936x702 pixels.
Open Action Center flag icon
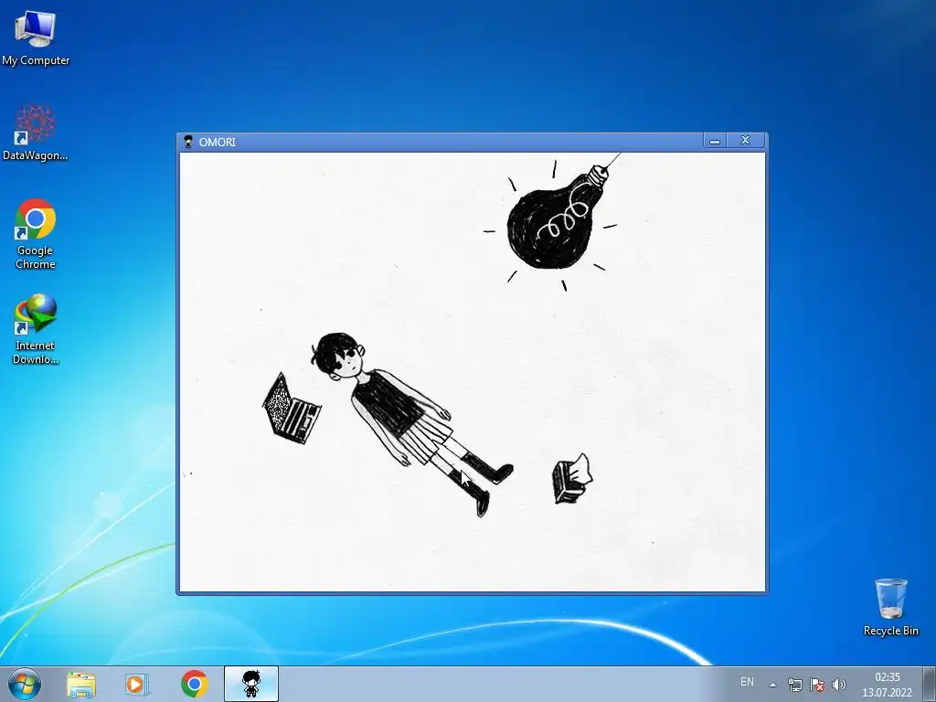(x=817, y=685)
